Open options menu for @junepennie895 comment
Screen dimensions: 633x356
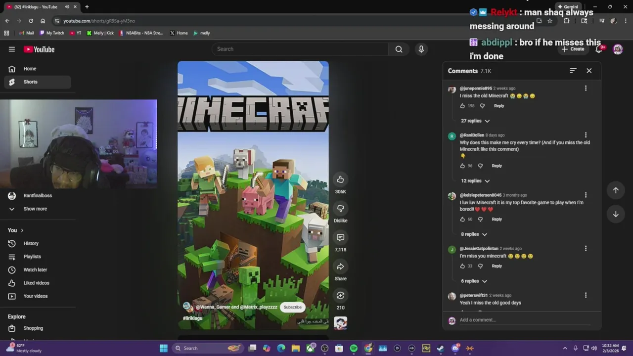pyautogui.click(x=586, y=88)
